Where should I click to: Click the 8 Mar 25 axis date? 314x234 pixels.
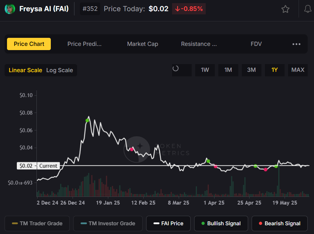coord(178,203)
